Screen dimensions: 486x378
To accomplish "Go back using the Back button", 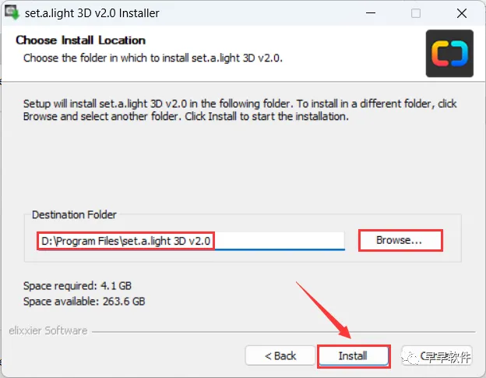I will click(x=280, y=355).
